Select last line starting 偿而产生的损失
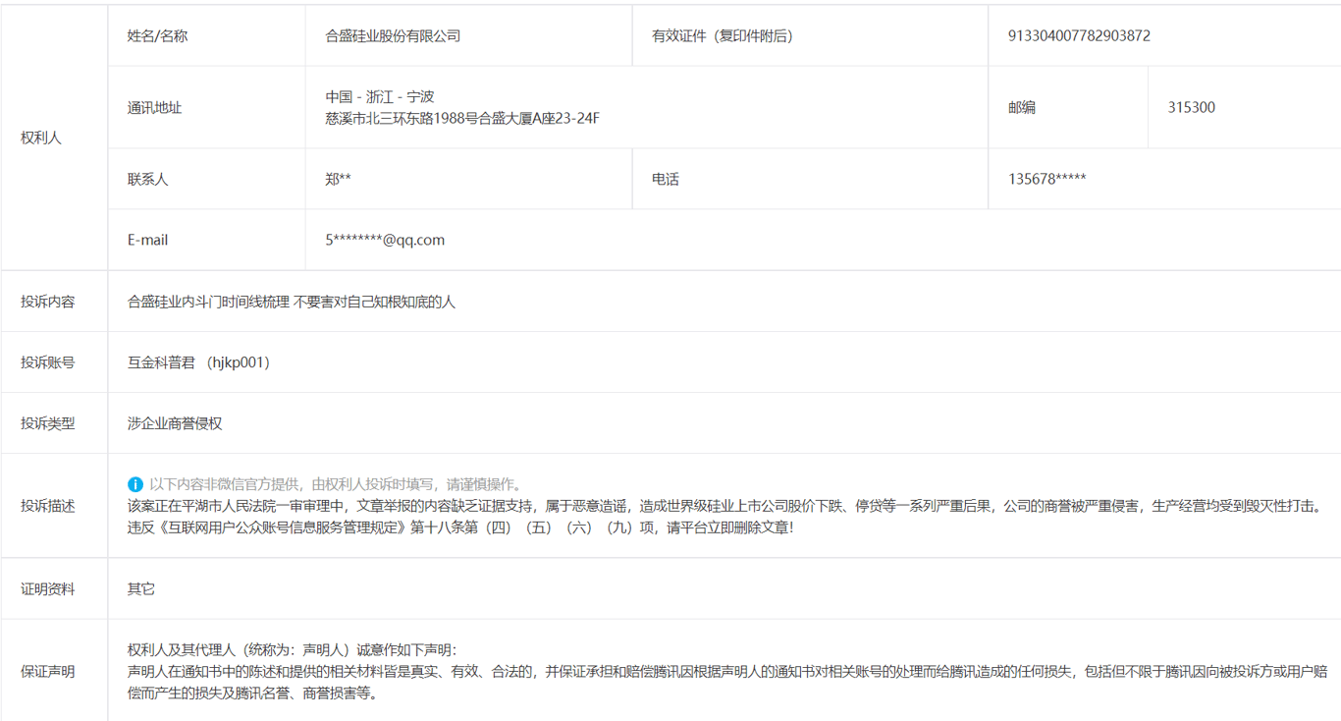The width and height of the screenshot is (1341, 721). click(x=252, y=693)
